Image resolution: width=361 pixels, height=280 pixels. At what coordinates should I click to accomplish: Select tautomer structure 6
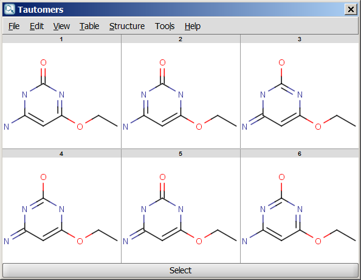point(300,210)
